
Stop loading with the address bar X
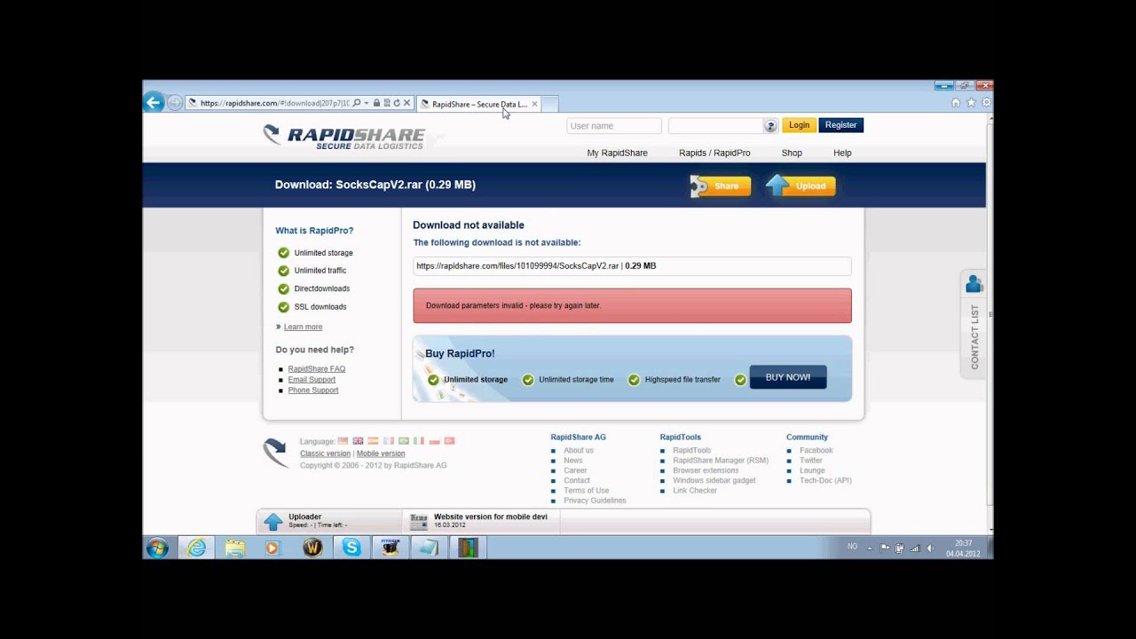click(x=406, y=103)
